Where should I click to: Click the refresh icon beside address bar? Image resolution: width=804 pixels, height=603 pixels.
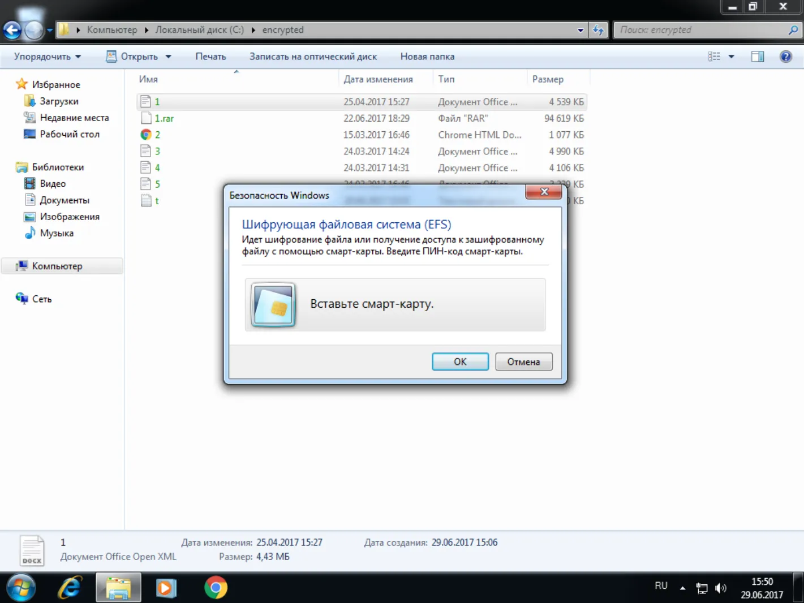[x=599, y=30]
